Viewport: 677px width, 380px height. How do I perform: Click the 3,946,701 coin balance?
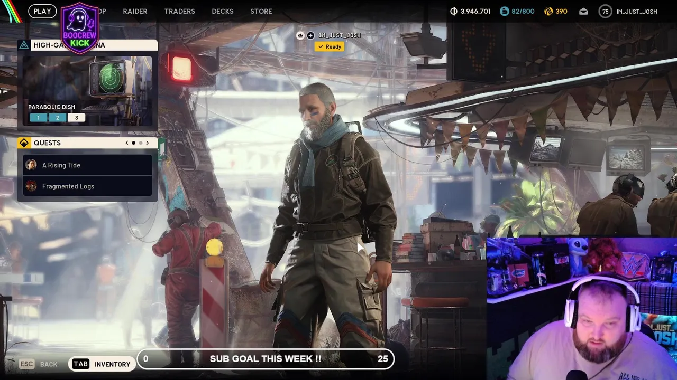click(x=475, y=12)
